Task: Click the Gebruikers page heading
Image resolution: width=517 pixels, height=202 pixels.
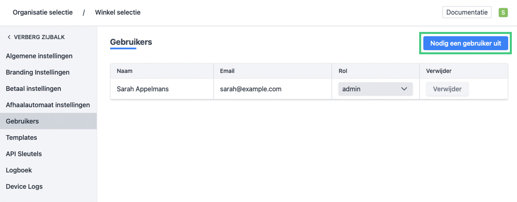Action: [x=131, y=42]
